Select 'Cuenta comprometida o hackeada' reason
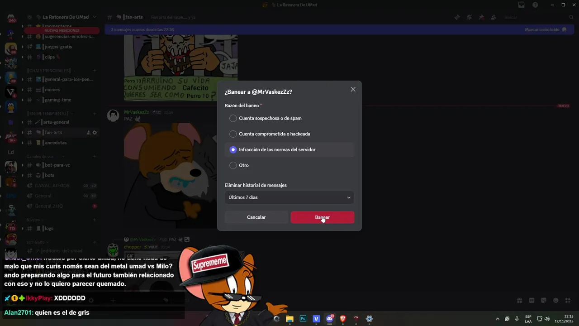Image resolution: width=579 pixels, height=326 pixels. click(x=289, y=134)
